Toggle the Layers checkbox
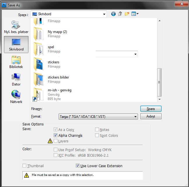 [x=55, y=141]
